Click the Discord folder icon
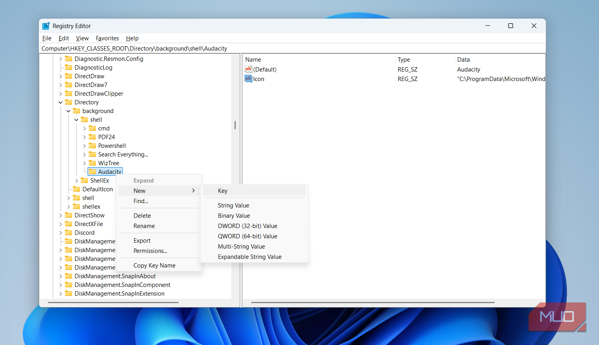The width and height of the screenshot is (599, 345). (x=69, y=232)
